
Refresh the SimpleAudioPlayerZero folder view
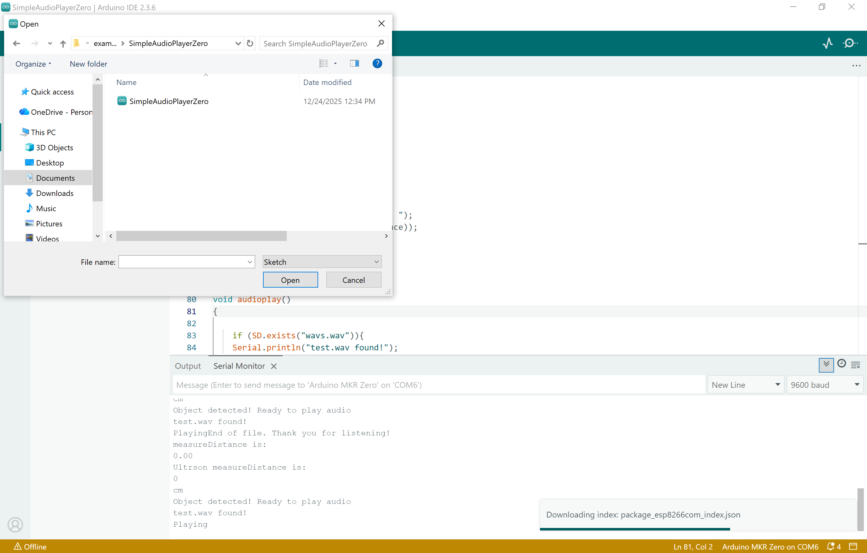point(250,43)
